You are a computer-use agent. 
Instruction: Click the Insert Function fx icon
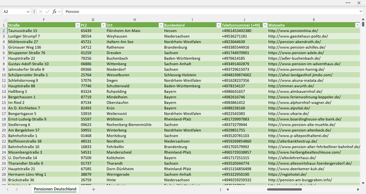[54, 12]
